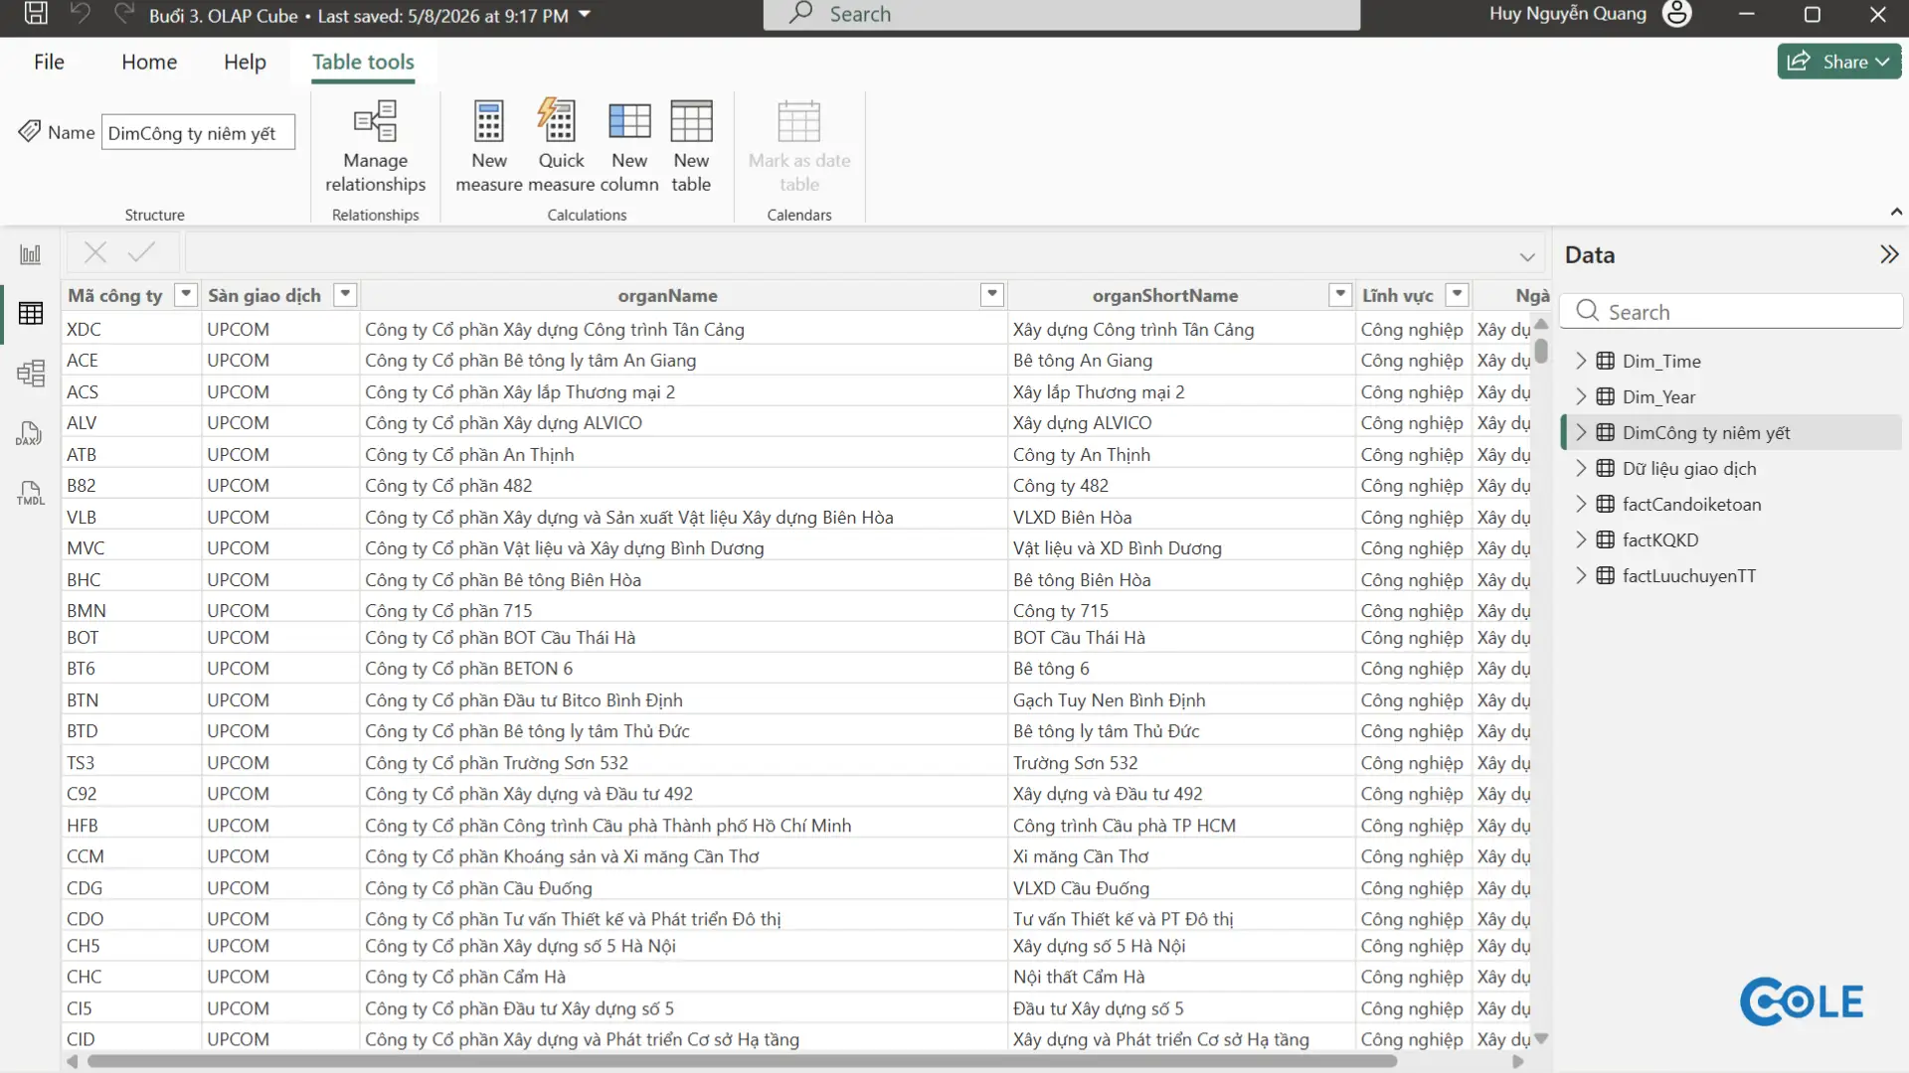Save the file with the disk icon

[x=36, y=14]
